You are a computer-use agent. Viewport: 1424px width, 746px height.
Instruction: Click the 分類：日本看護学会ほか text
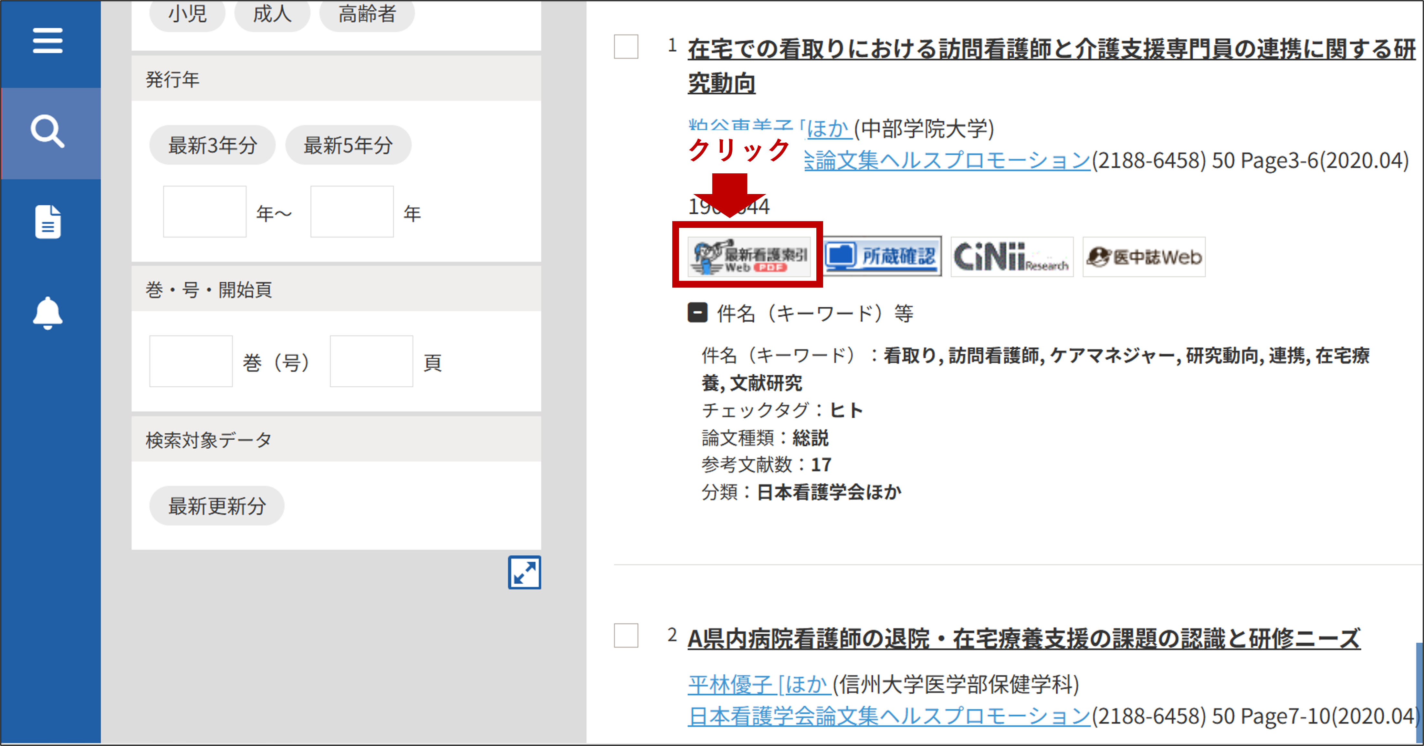click(801, 491)
